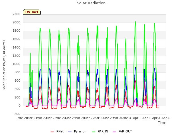Click the 1800 y-axis tick label
Viewport: 183px width, 137px height.
[x=17, y=31]
